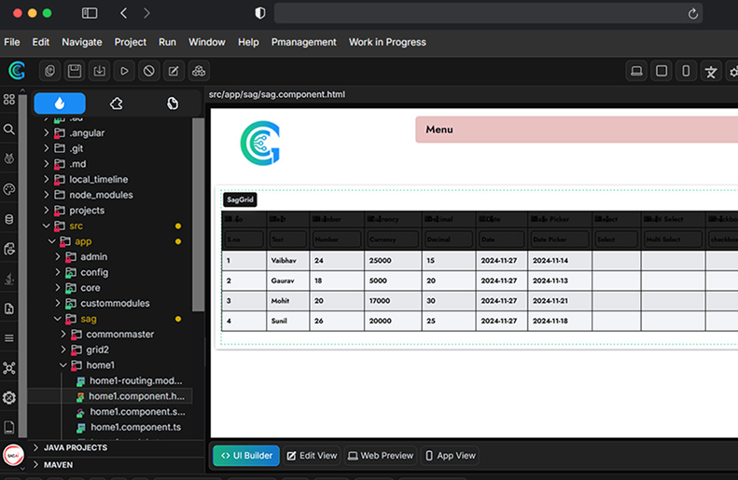Screen dimensions: 738x480
Task: Click the color palette sidebar icon
Action: click(9, 189)
